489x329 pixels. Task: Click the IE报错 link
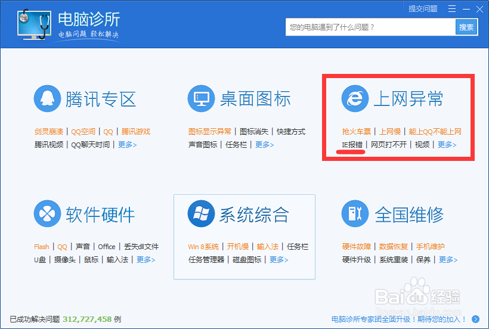[352, 145]
